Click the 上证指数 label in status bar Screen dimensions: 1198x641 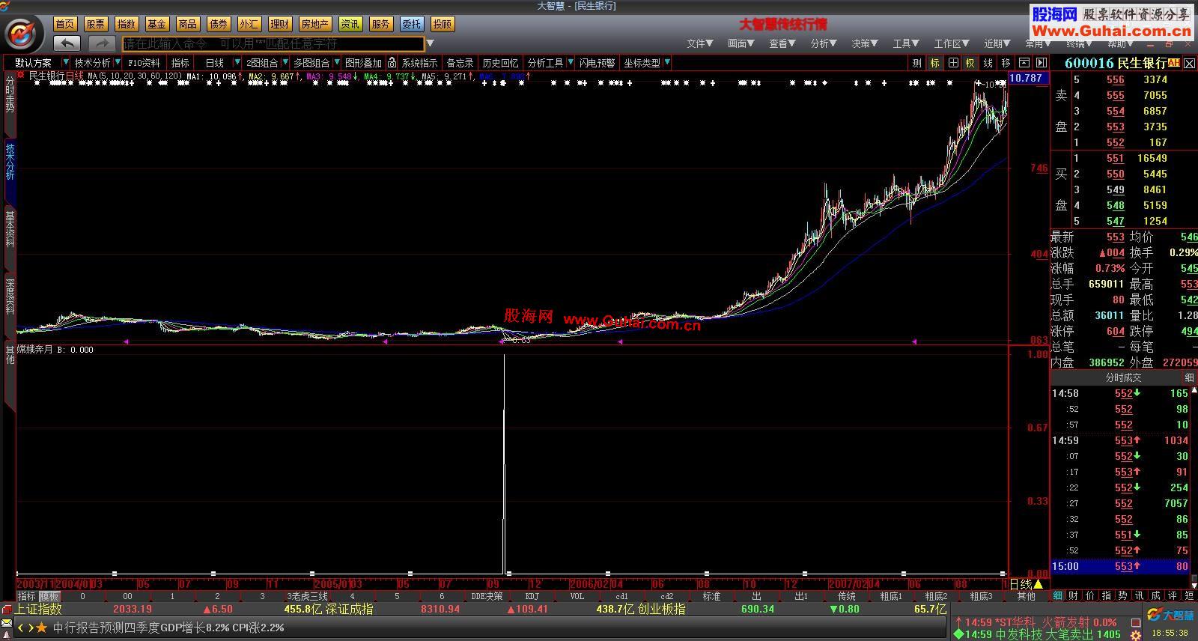tap(38, 609)
